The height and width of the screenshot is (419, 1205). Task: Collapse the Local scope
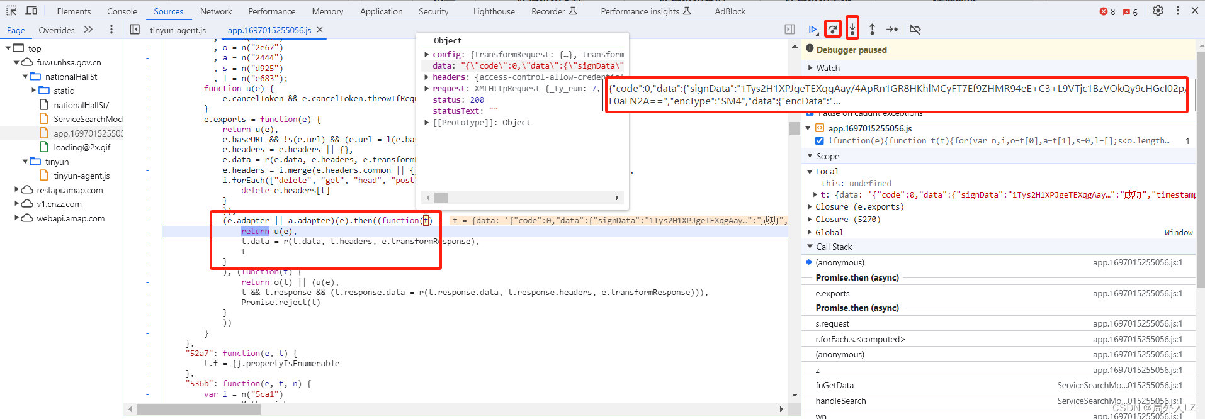tap(810, 171)
